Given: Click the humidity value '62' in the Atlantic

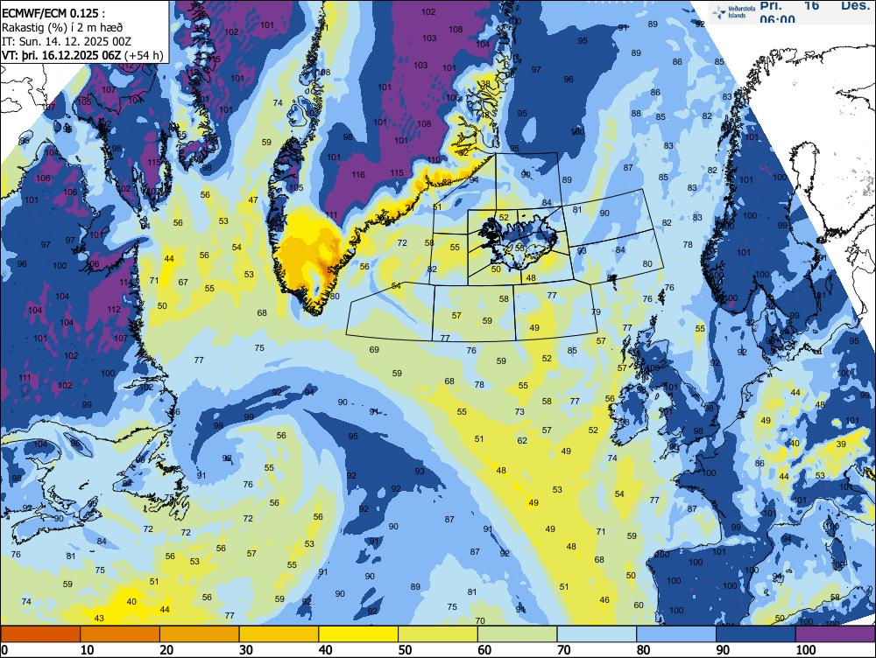Looking at the screenshot, I should click(522, 440).
